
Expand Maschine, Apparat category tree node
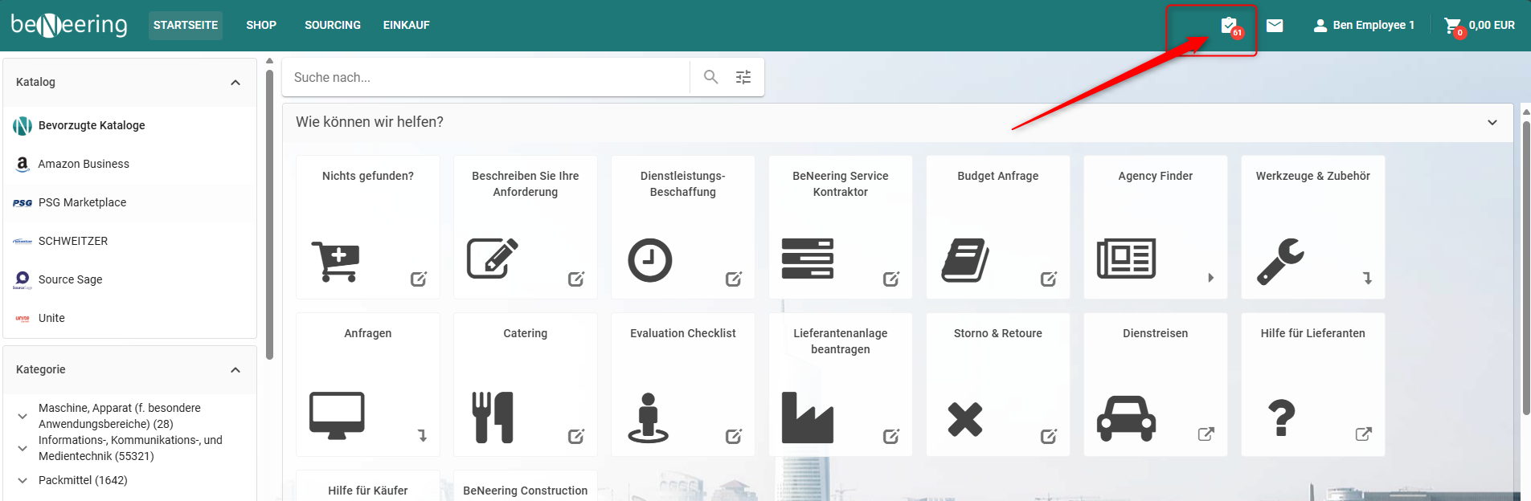pyautogui.click(x=23, y=416)
